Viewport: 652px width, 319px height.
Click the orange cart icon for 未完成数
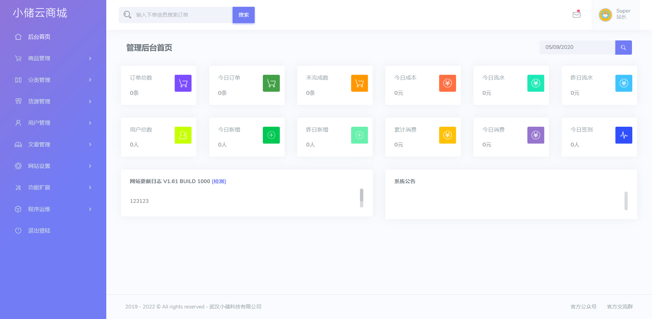(359, 83)
